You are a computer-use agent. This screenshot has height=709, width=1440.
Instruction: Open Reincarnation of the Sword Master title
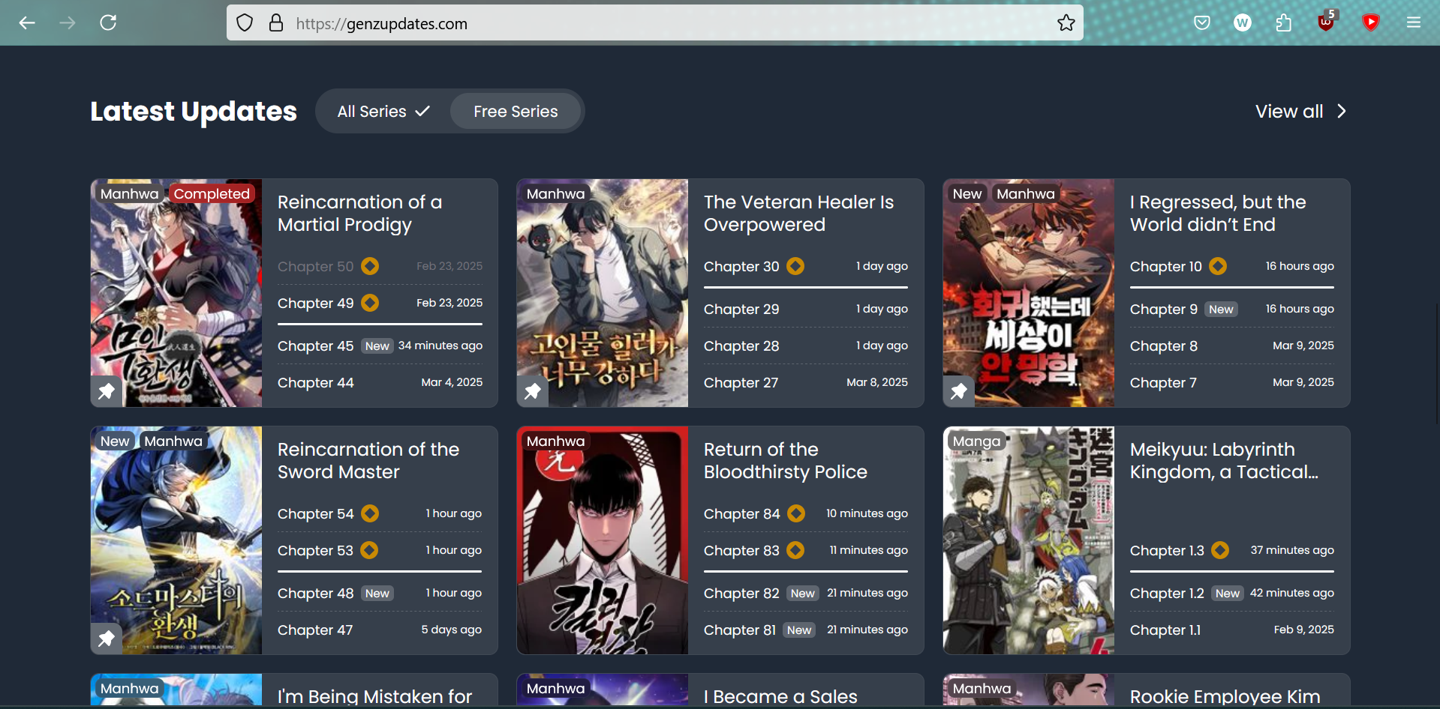point(368,461)
